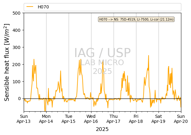Viewport: 191px width, 135px height.
Task: Click the Fri Apr-18 date label
Action: (x=136, y=119)
